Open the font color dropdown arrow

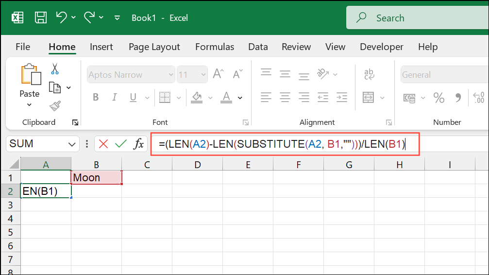pos(240,98)
